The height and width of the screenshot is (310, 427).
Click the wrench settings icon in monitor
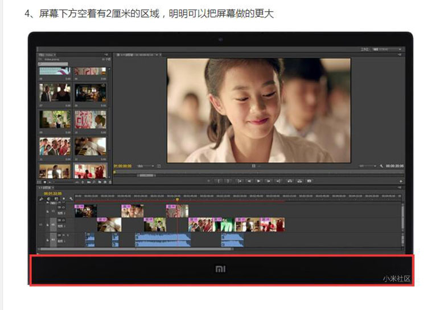(381, 166)
